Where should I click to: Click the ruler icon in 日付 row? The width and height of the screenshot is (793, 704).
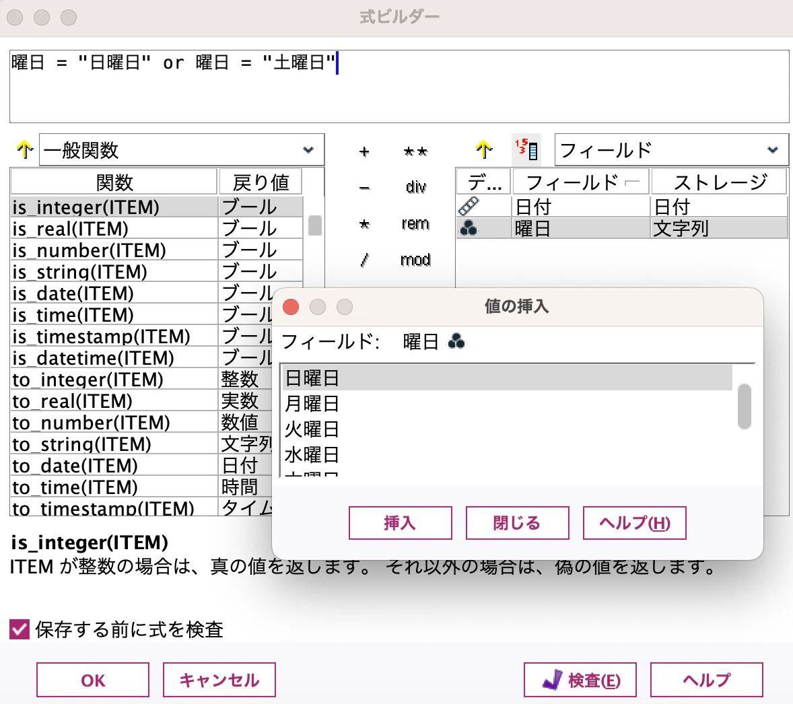pos(469,207)
